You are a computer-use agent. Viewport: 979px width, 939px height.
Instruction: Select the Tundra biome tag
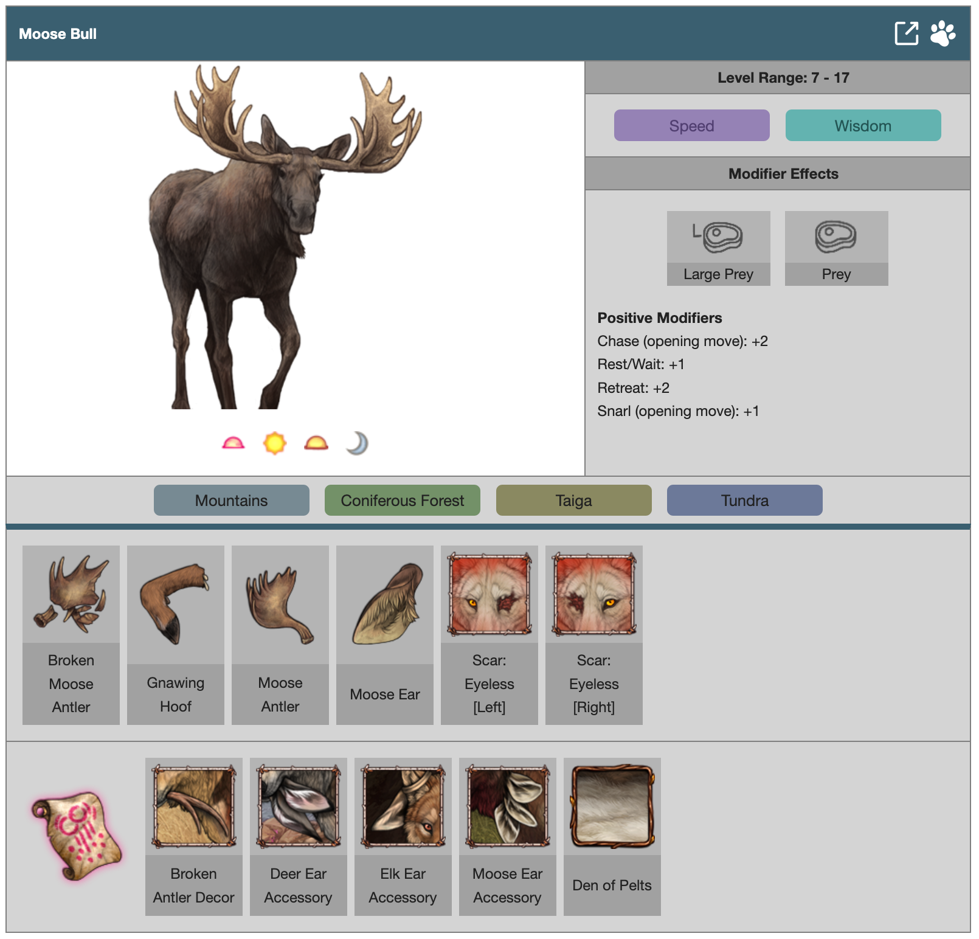[x=744, y=500]
